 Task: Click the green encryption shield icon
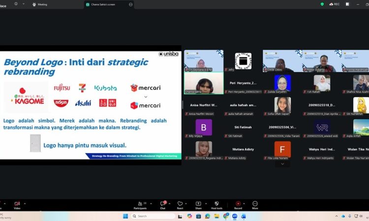pos(322,4)
